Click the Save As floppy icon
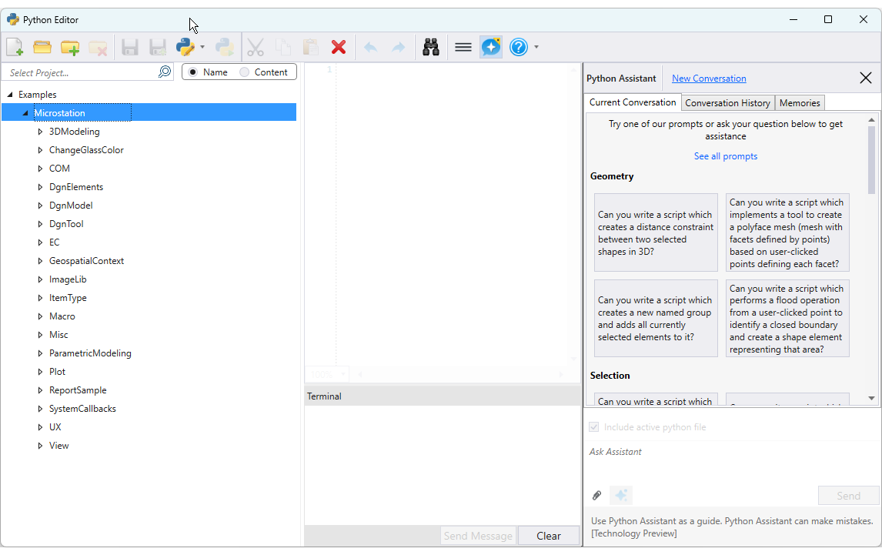This screenshot has width=882, height=555. [158, 47]
